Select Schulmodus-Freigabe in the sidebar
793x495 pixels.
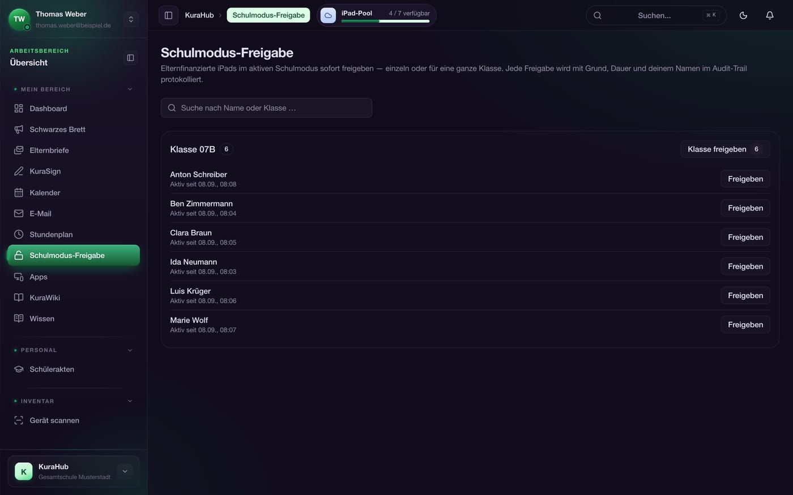click(74, 255)
